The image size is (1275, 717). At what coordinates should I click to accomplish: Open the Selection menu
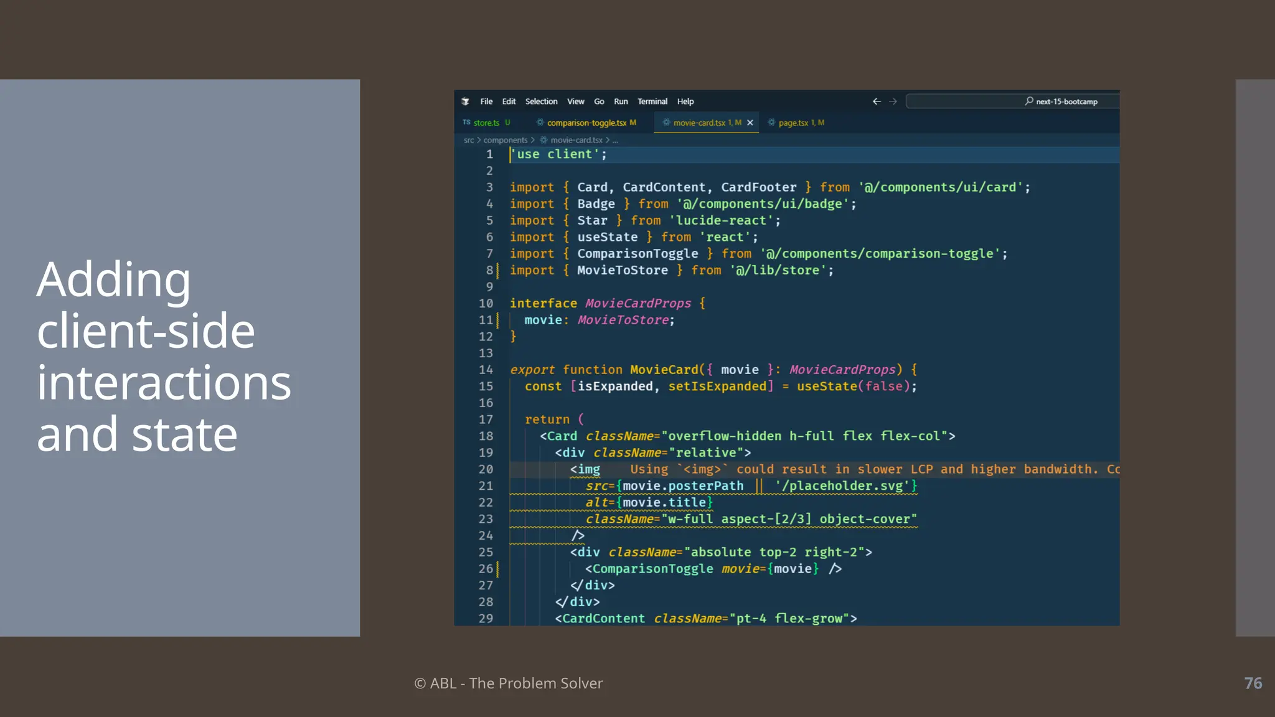(x=541, y=101)
